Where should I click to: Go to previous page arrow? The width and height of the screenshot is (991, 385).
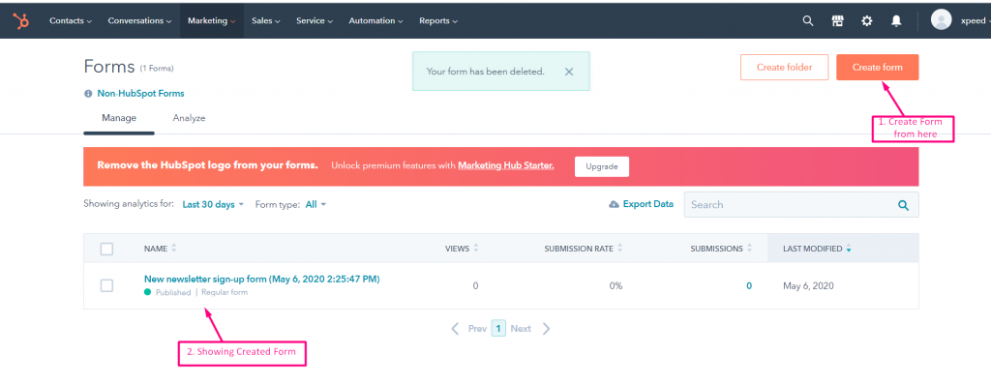[455, 329]
